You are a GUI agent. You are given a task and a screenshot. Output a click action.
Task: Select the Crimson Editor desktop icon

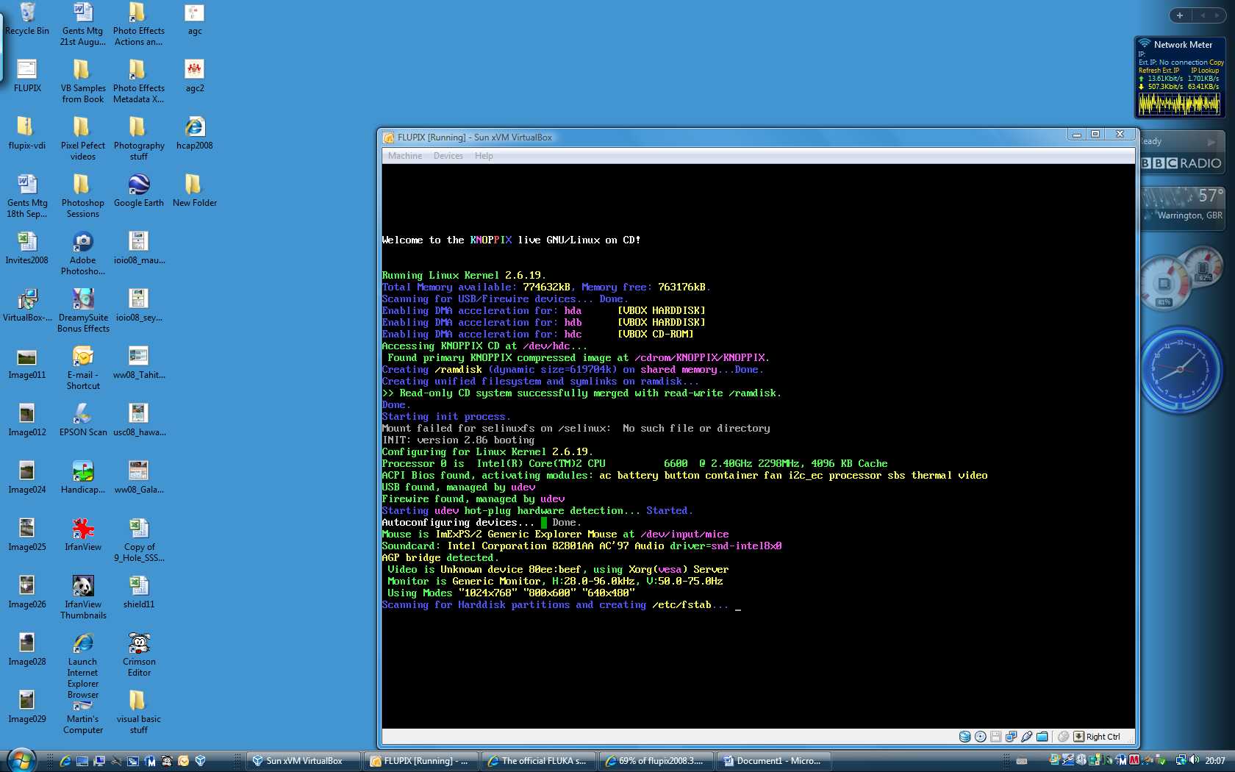click(139, 655)
